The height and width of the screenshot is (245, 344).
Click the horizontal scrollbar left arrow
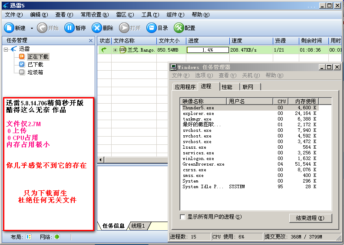click(x=101, y=160)
